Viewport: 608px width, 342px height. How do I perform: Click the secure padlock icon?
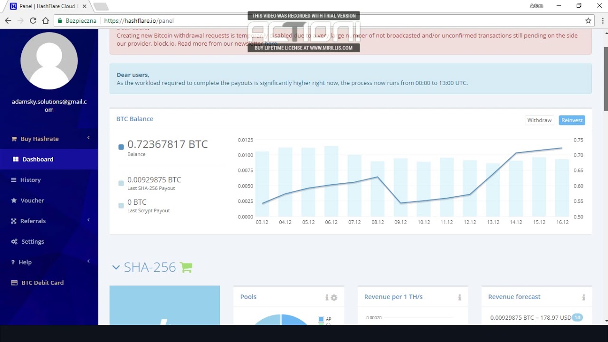point(60,20)
